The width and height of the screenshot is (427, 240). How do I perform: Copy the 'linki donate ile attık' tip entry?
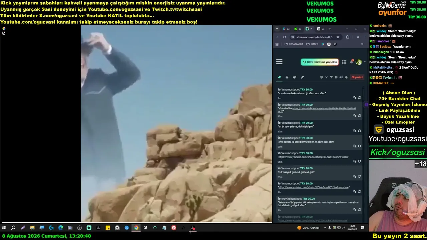tap(355, 146)
